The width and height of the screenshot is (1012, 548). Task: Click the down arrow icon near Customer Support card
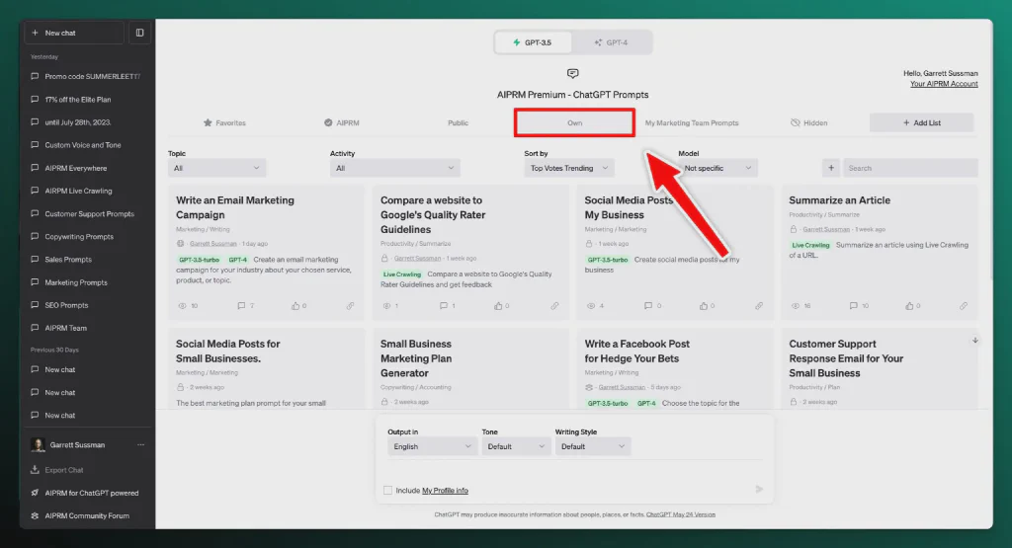coord(975,340)
